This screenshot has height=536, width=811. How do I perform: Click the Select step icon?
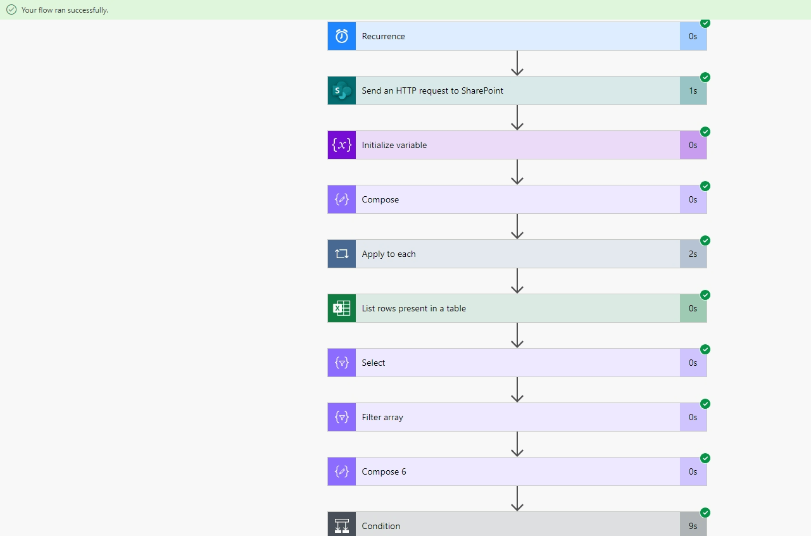point(342,363)
